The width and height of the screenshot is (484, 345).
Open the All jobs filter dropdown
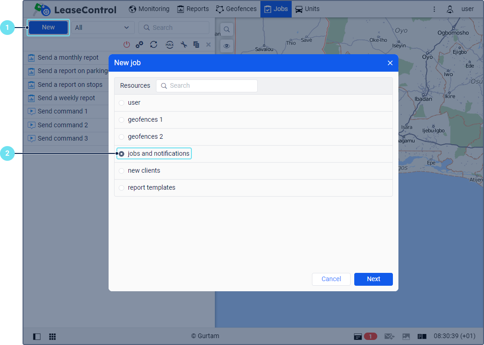(x=102, y=28)
